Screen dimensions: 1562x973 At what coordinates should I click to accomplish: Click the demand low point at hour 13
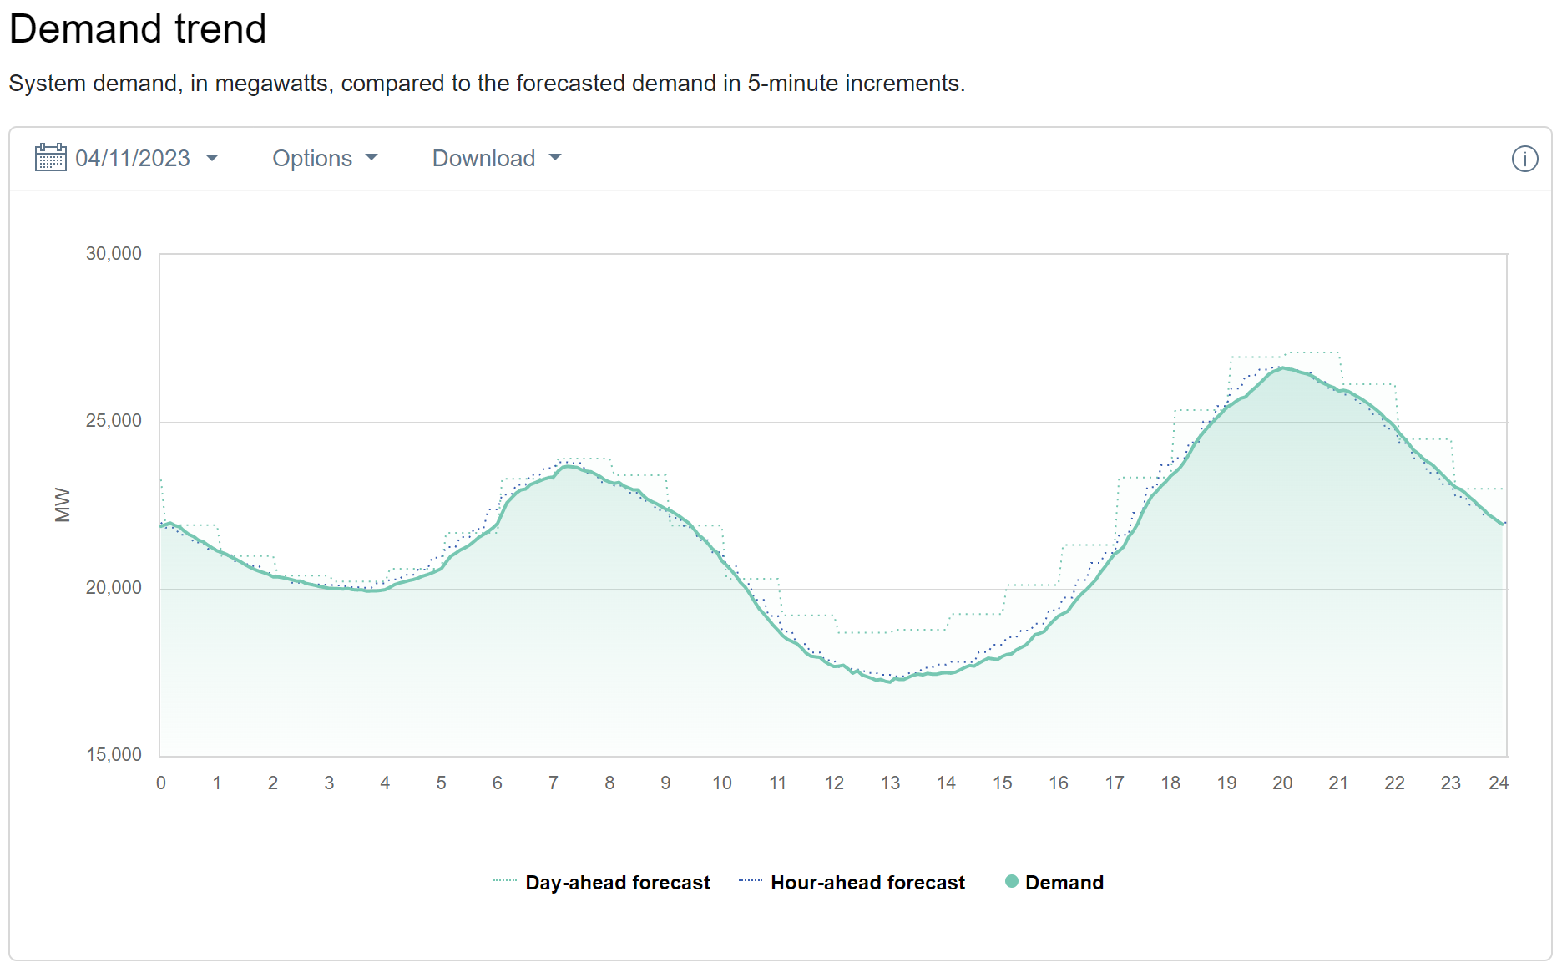click(x=890, y=682)
